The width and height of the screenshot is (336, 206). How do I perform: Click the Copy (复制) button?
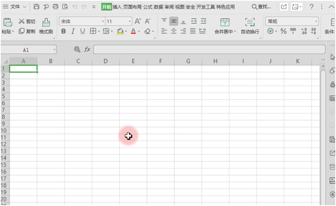click(27, 31)
